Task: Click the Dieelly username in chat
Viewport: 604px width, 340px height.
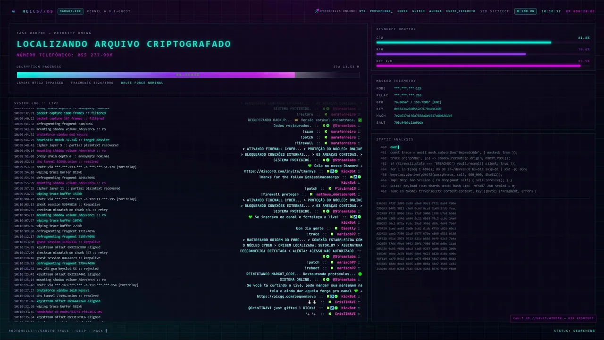Action: [x=348, y=228]
